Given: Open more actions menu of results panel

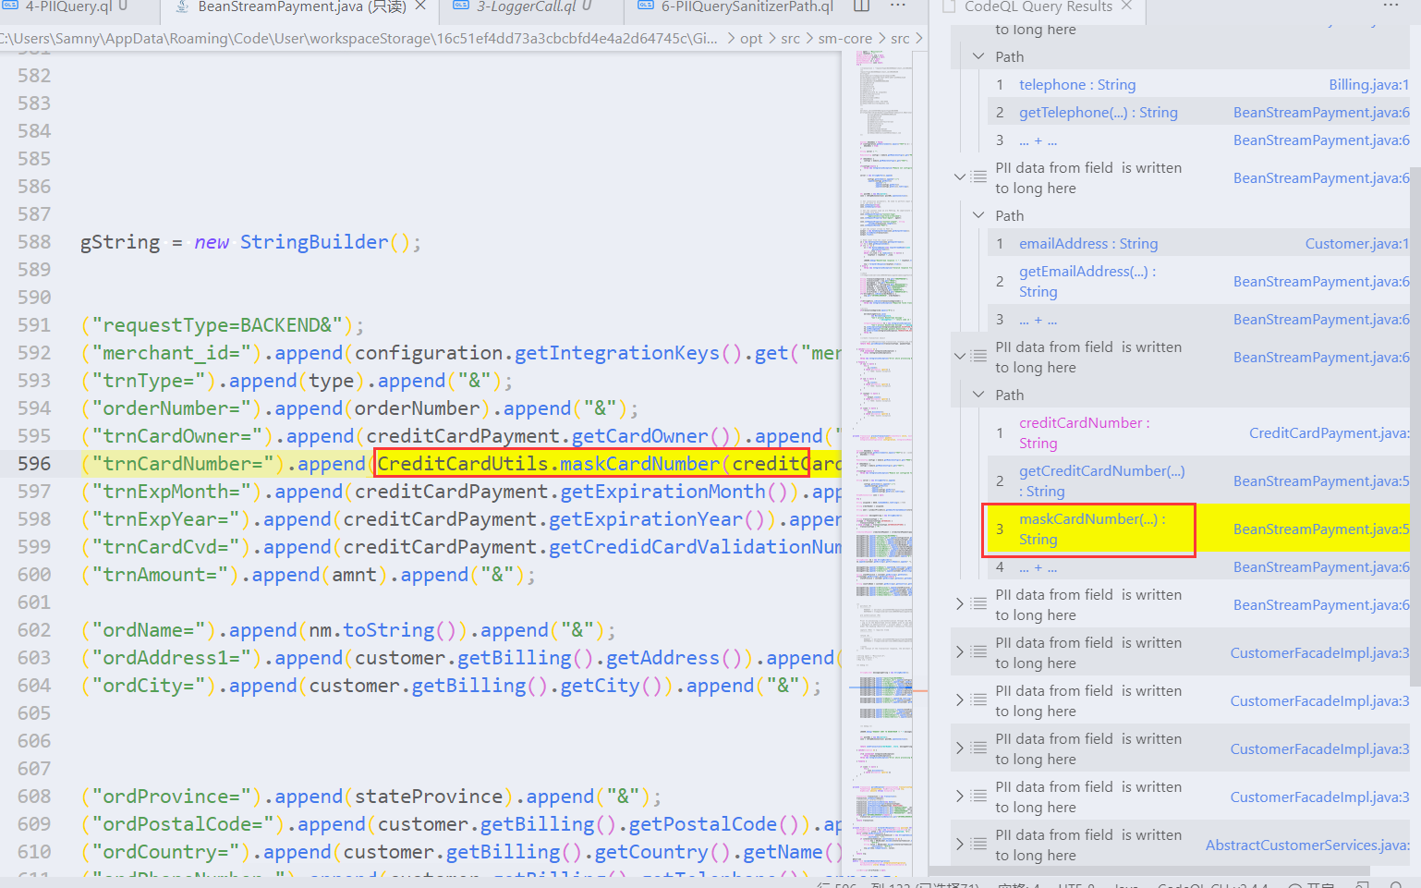Looking at the screenshot, I should pos(1391,6).
